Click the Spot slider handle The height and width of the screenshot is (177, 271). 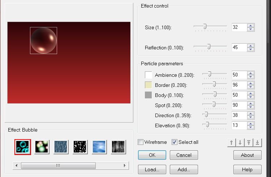coord(214,104)
